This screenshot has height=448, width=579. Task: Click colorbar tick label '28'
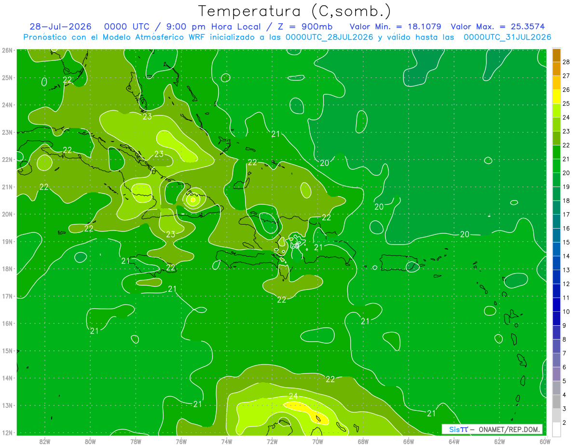[566, 62]
